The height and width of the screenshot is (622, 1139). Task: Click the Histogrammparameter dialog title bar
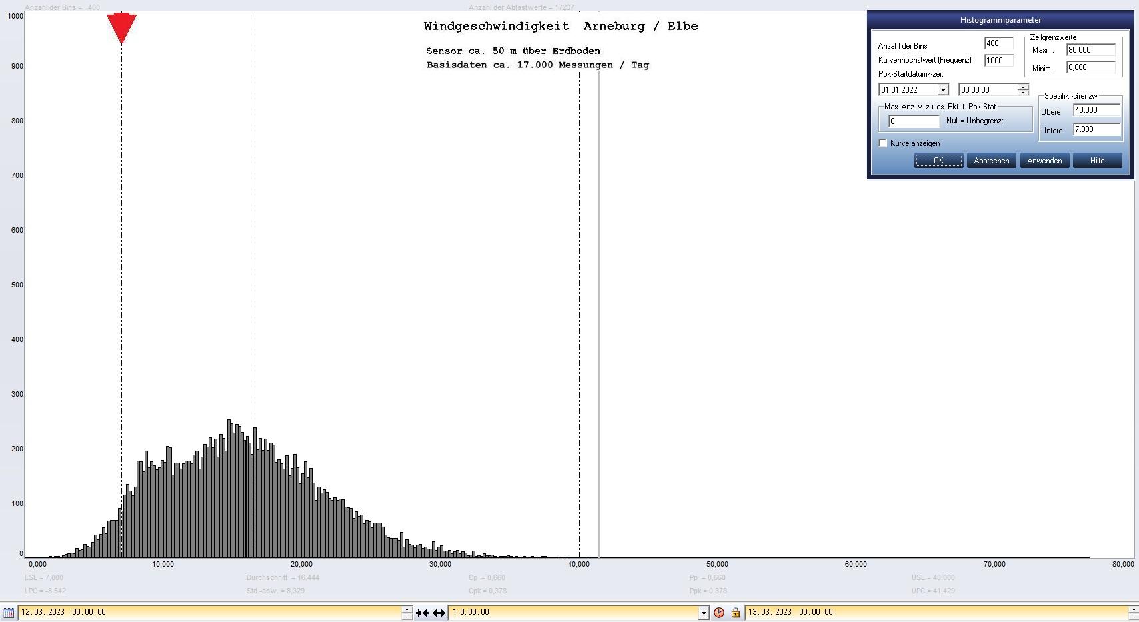coord(1000,20)
